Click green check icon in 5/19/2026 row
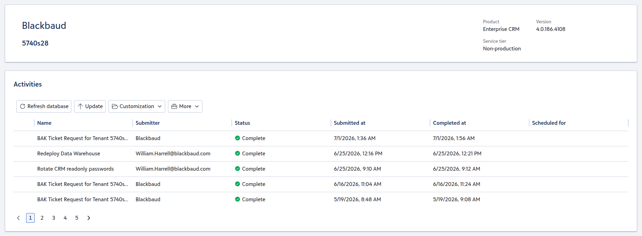 [x=238, y=199]
